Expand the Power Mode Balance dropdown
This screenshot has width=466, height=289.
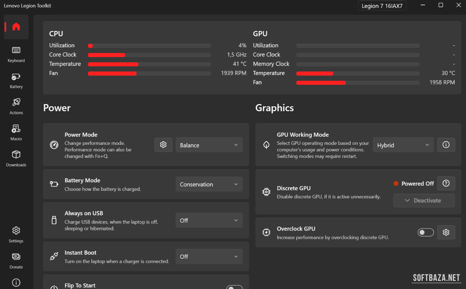(209, 145)
